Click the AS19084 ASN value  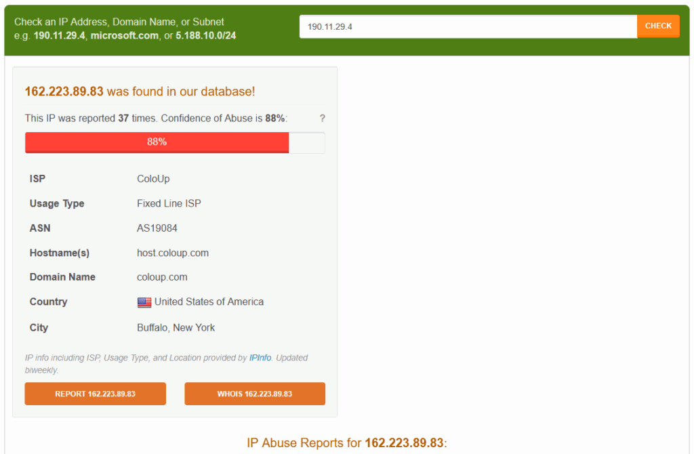click(157, 228)
